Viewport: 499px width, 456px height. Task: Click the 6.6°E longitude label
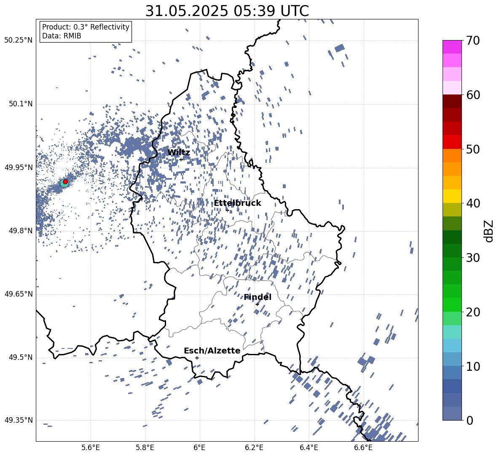[x=363, y=448]
